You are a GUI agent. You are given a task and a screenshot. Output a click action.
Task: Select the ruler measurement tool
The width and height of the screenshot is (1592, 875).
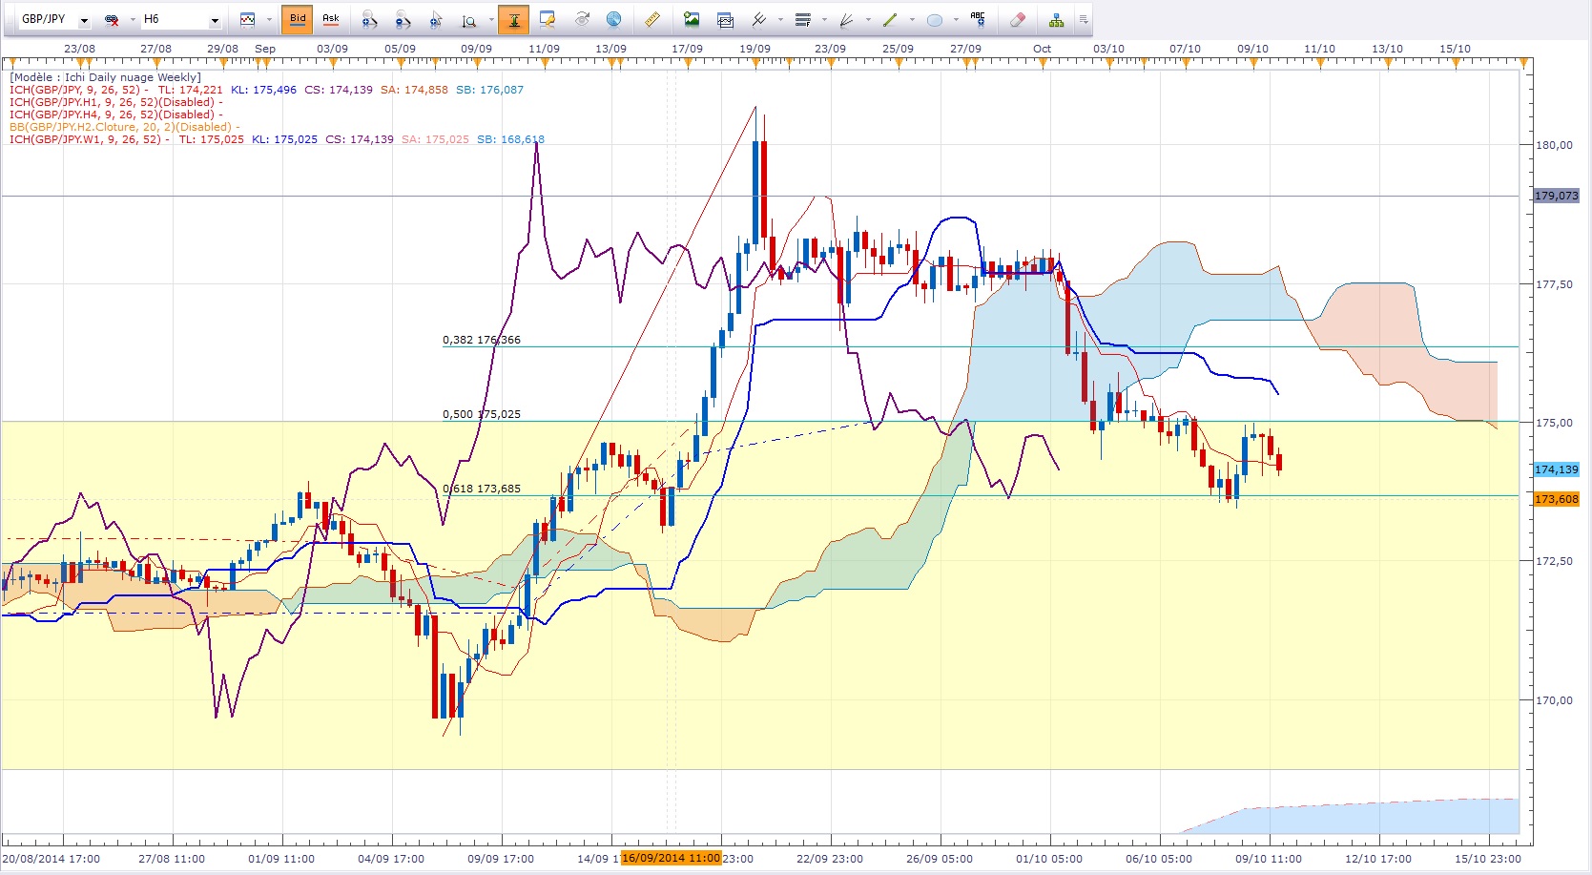(x=652, y=19)
